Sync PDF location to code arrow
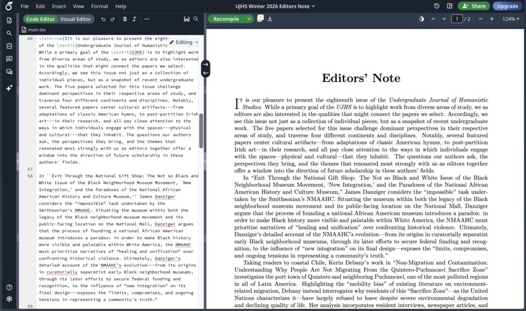This screenshot has width=526, height=311. pyautogui.click(x=205, y=73)
